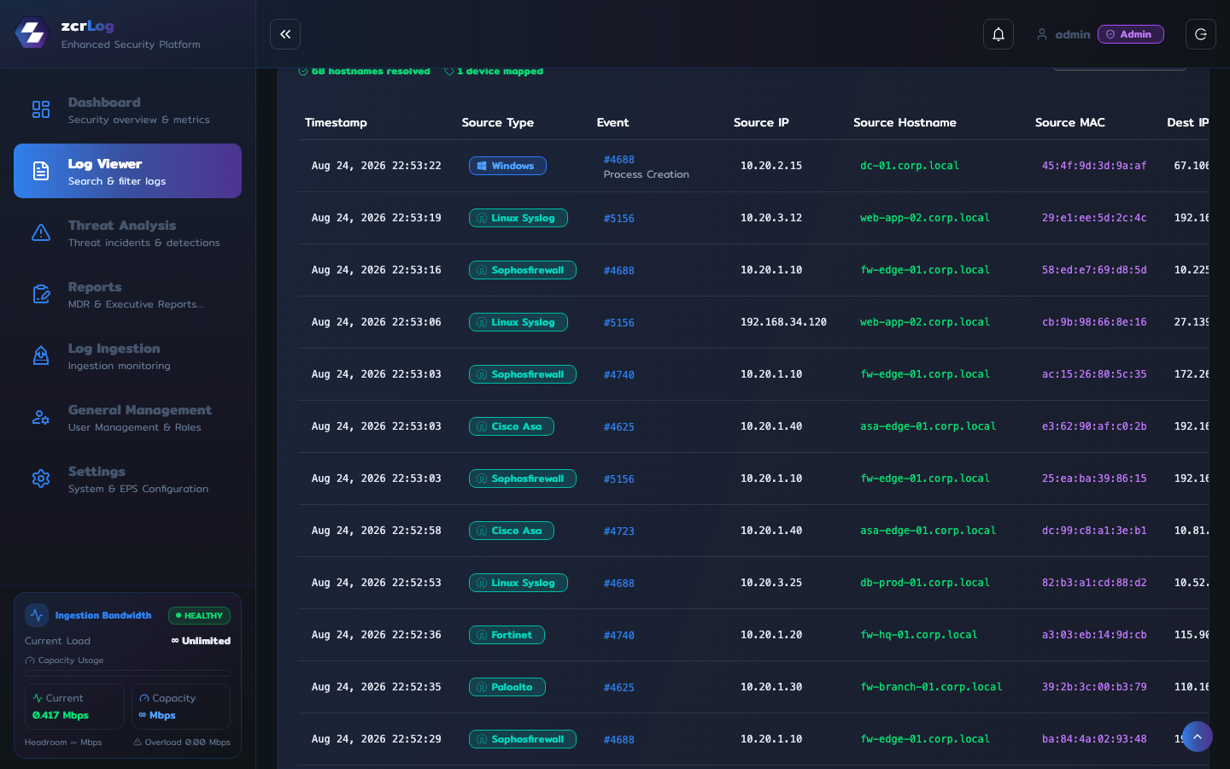This screenshot has height=769, width=1230.
Task: Click hostname fw-branch-01.corp.local
Action: click(931, 687)
